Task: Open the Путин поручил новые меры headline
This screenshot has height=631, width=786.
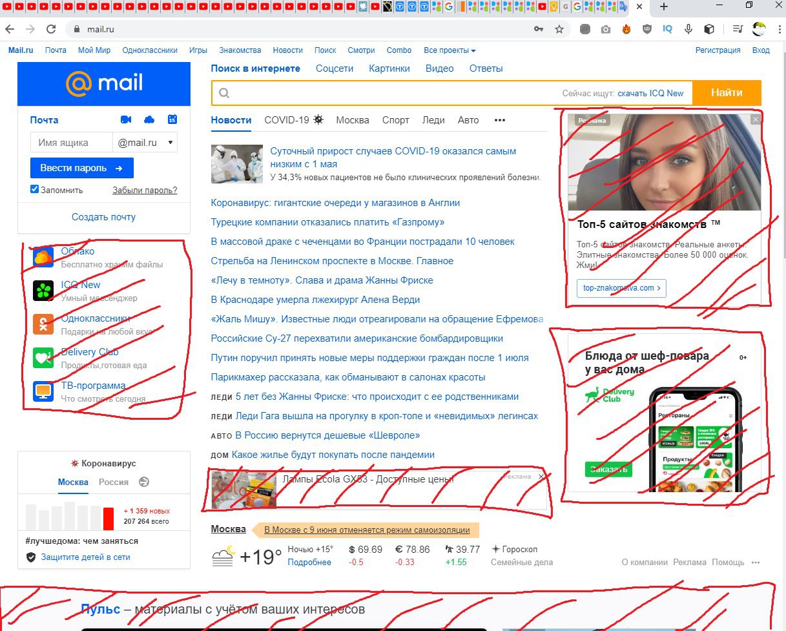Action: point(370,358)
